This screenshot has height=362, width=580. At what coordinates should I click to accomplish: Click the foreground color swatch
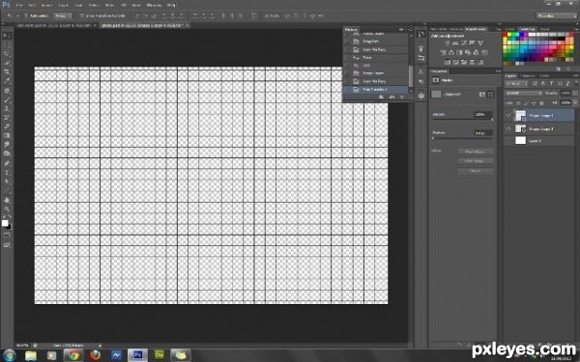click(x=5, y=223)
